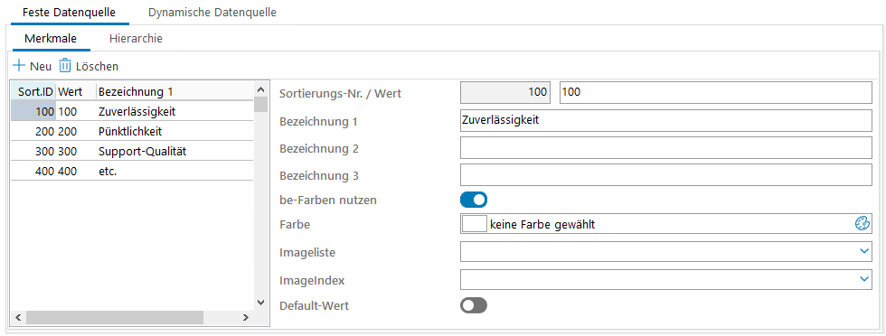Click the horizontal scrollbar thumb of the list
Screen dimensions: 886x336
pos(115,317)
